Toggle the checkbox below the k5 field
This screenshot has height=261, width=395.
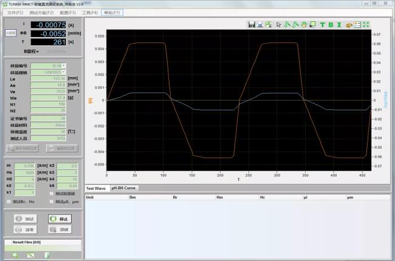click(51, 193)
